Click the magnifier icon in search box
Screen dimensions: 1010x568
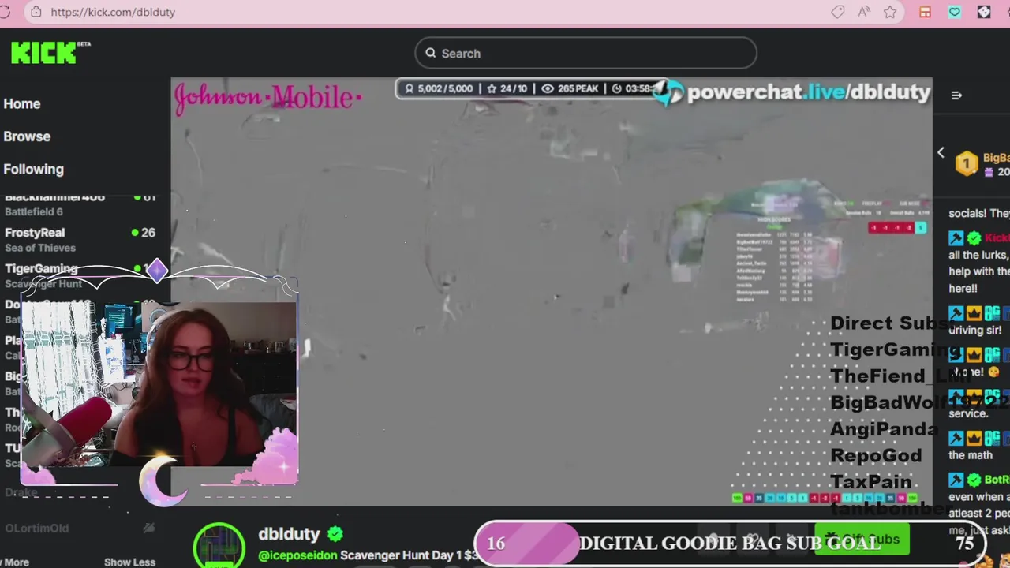[x=430, y=53]
